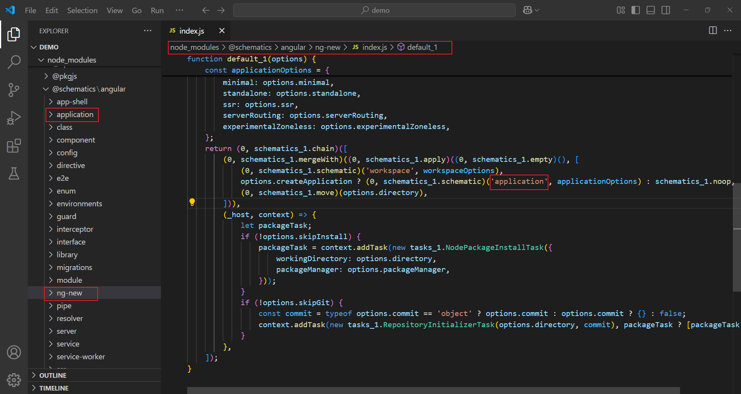Click the ng-new breadcrumb segment
The image size is (741, 394).
click(x=327, y=48)
